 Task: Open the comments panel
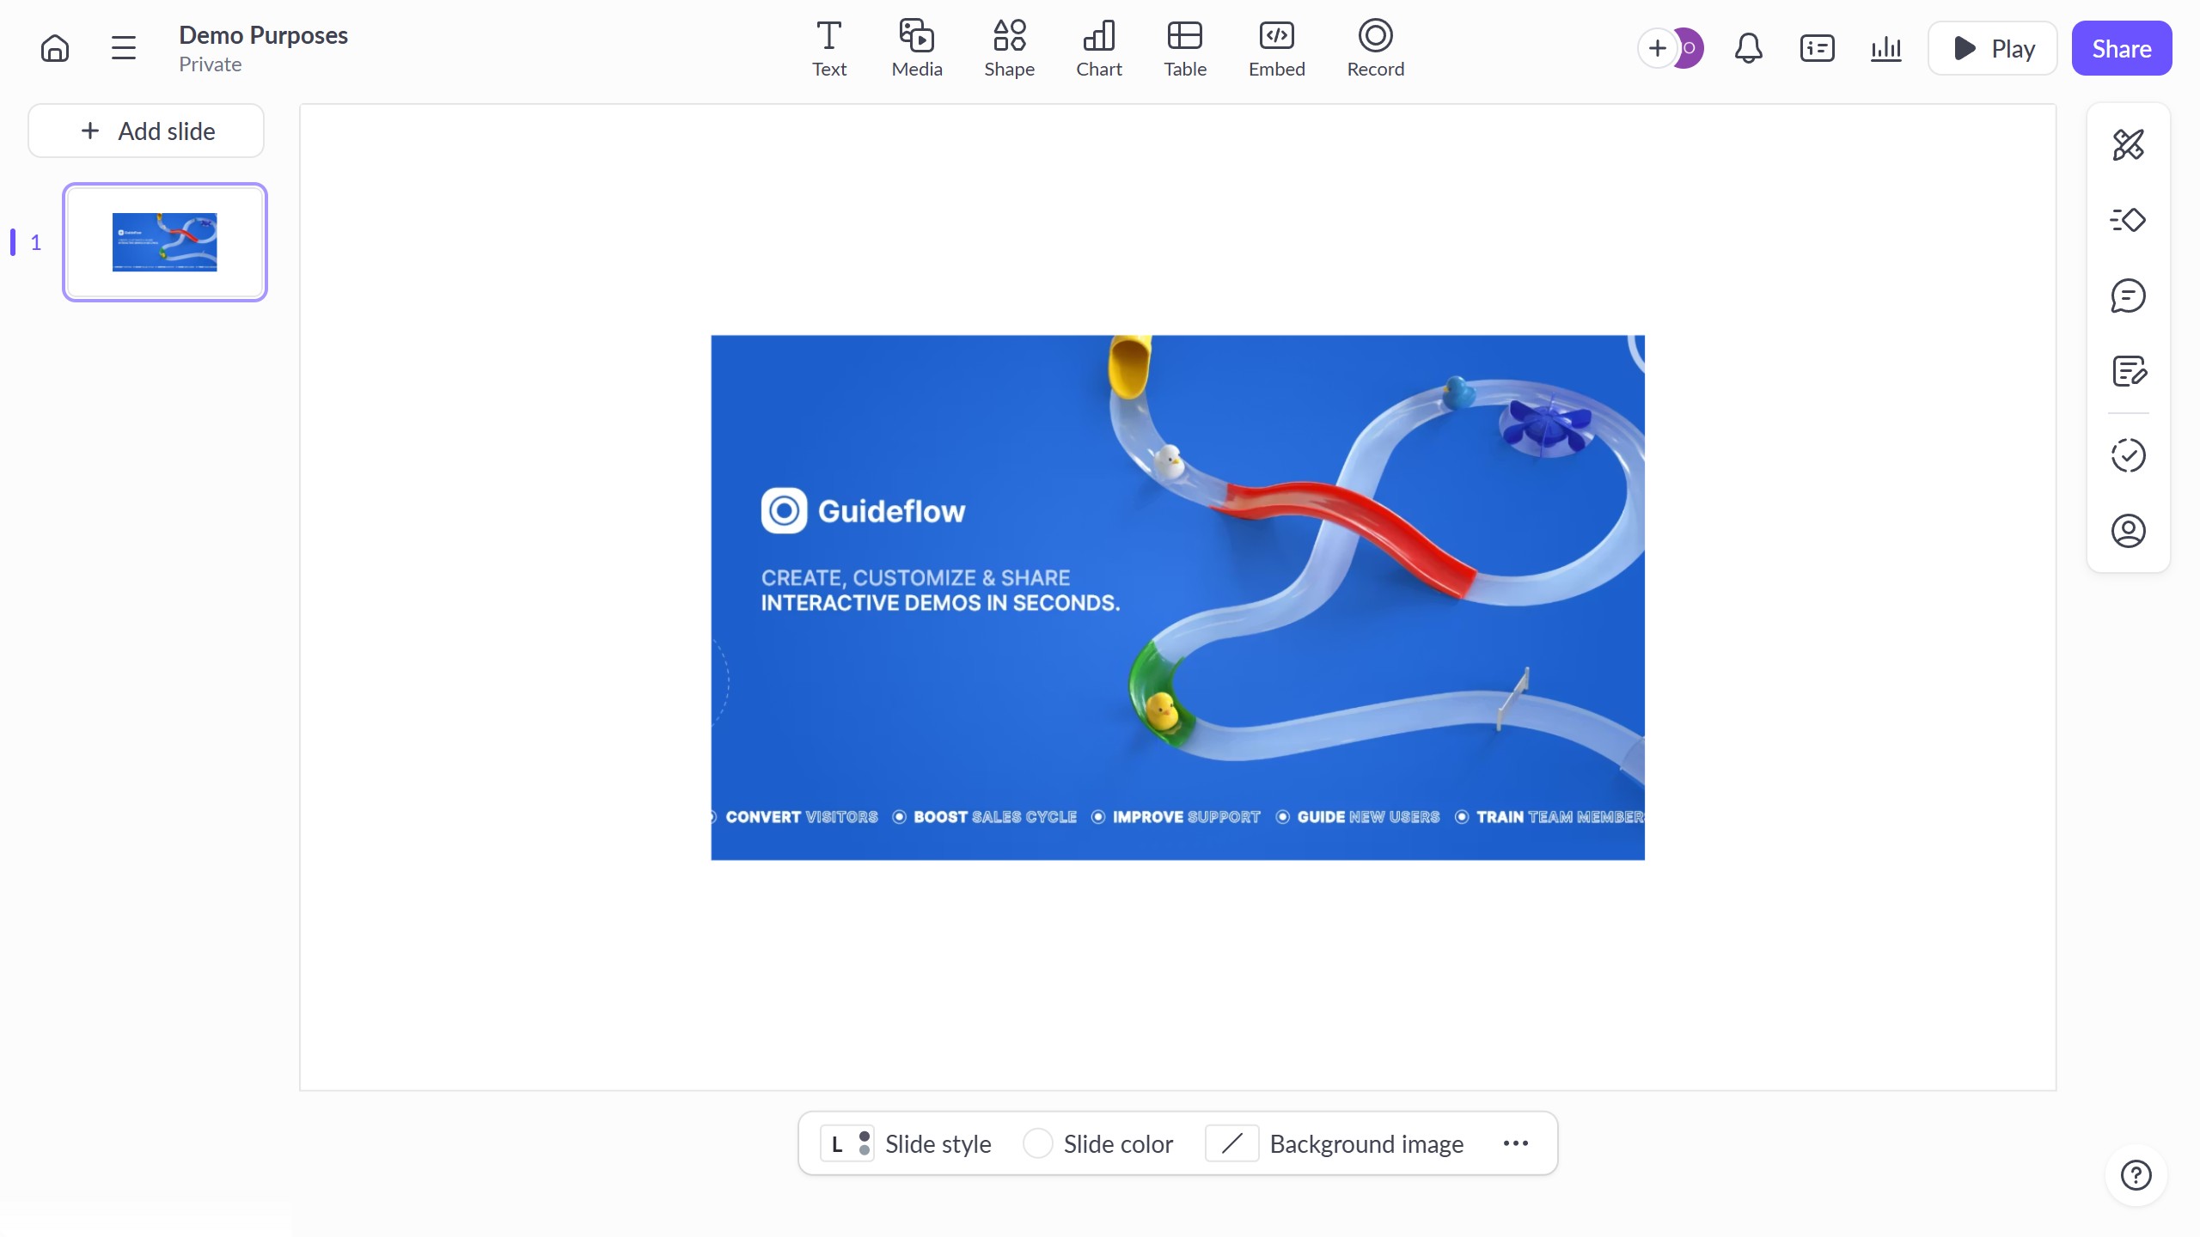point(2128,296)
